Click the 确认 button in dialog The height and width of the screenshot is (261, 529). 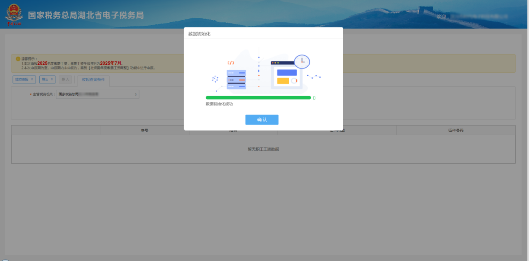(262, 120)
